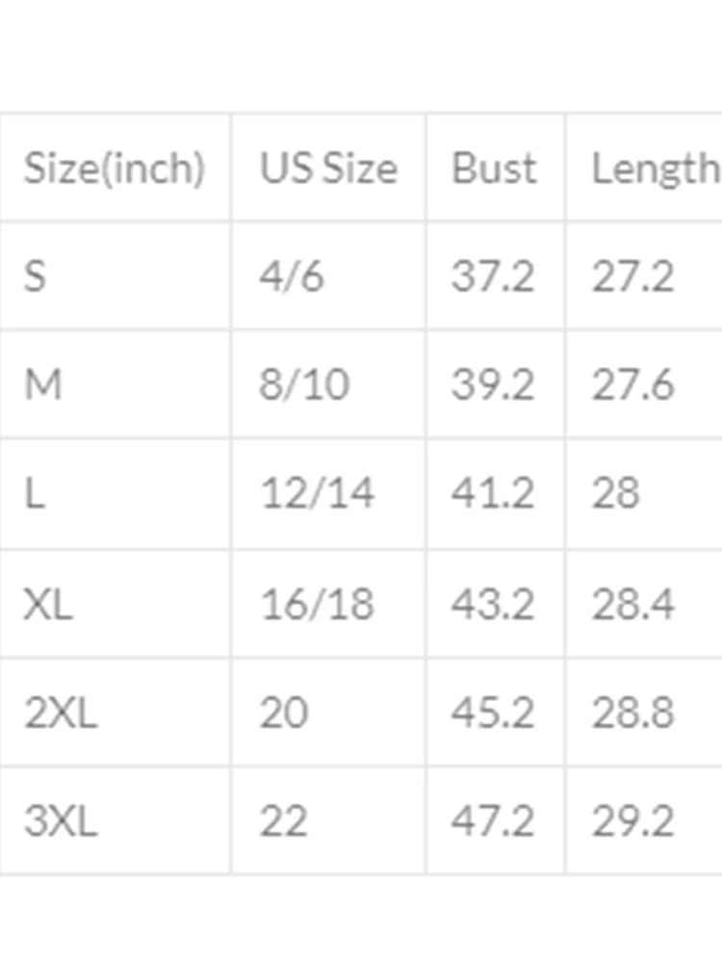Screen dimensions: 722x963
Task: Select the M size row label
Action: 43,385
